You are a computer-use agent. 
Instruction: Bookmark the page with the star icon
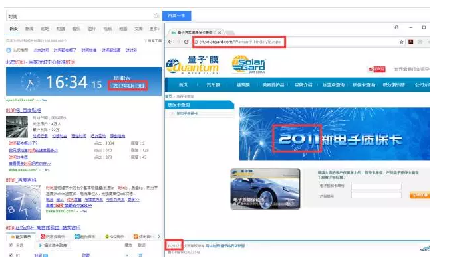point(402,42)
